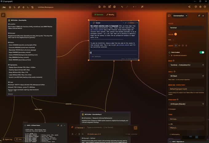Image resolution: width=209 pixels, height=143 pixels.
Task: Pin the properties panel
Action: click(x=199, y=16)
